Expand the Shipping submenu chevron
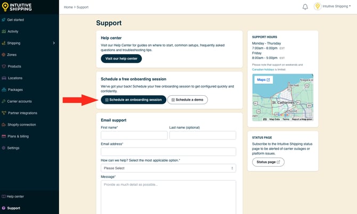The width and height of the screenshot is (357, 214). pyautogui.click(x=54, y=43)
